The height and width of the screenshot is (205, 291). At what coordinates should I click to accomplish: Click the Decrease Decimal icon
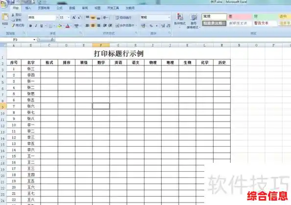pyautogui.click(x=169, y=26)
